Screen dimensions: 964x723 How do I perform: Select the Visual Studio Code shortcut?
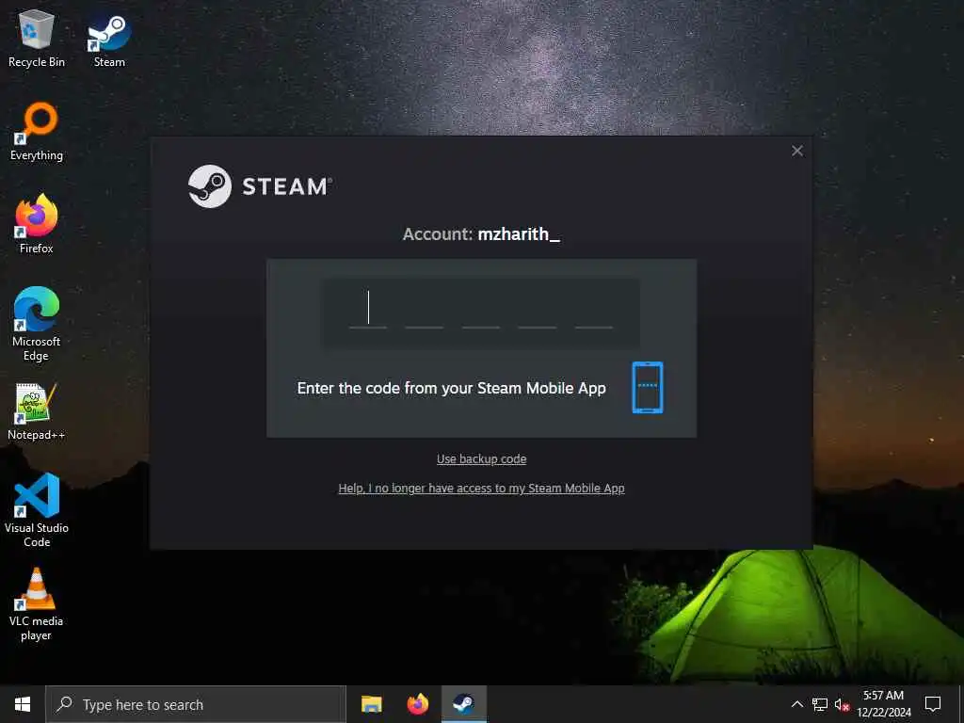click(37, 509)
